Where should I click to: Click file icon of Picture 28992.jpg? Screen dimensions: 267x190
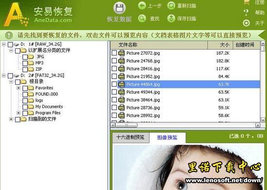click(x=122, y=115)
